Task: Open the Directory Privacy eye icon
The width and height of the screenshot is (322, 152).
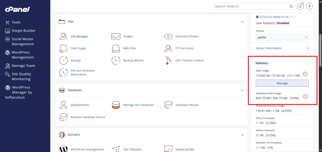Action: tap(169, 36)
